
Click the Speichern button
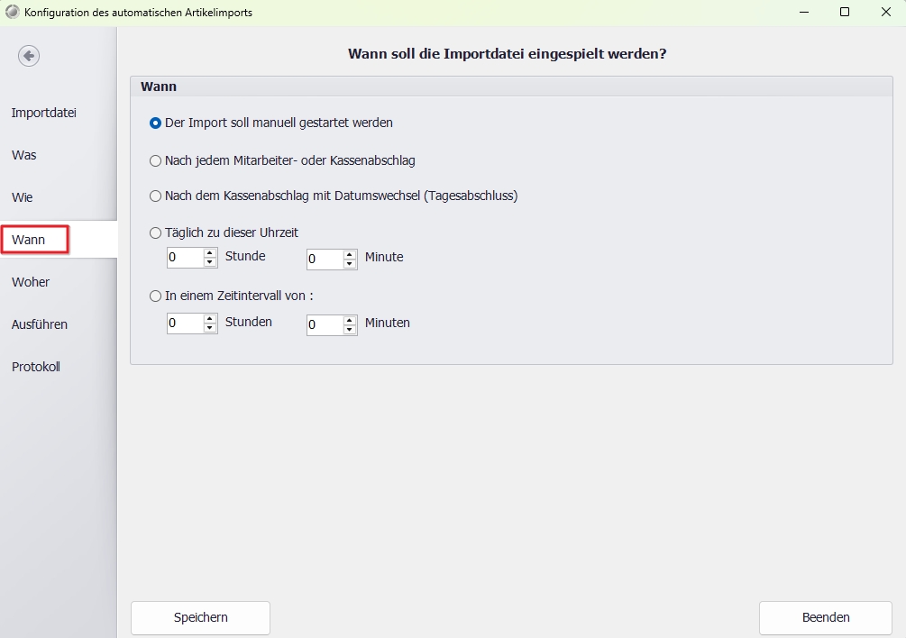(x=200, y=618)
